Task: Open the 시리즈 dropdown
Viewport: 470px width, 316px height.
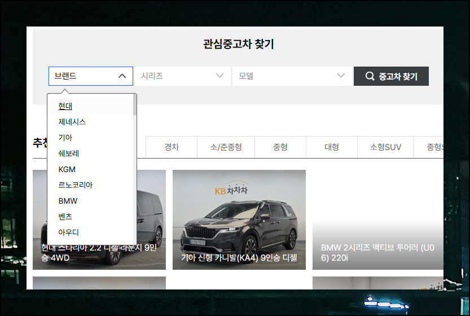Action: tap(183, 76)
